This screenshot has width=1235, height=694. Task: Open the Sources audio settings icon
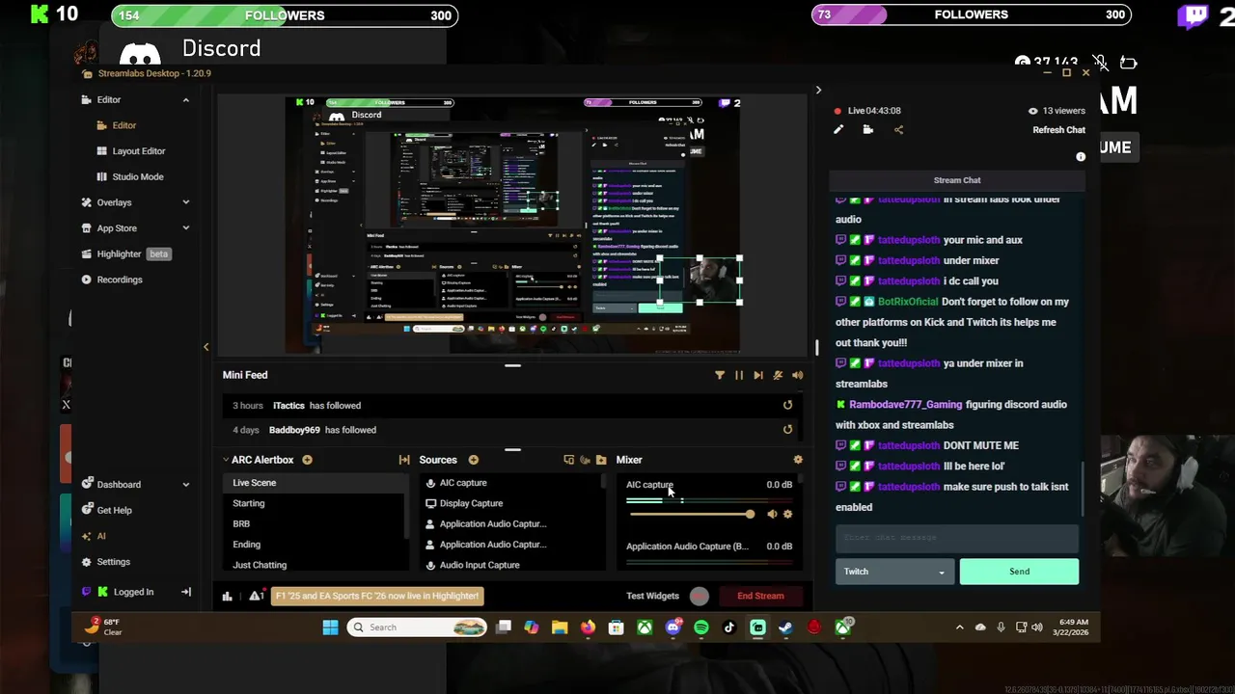[x=585, y=460]
